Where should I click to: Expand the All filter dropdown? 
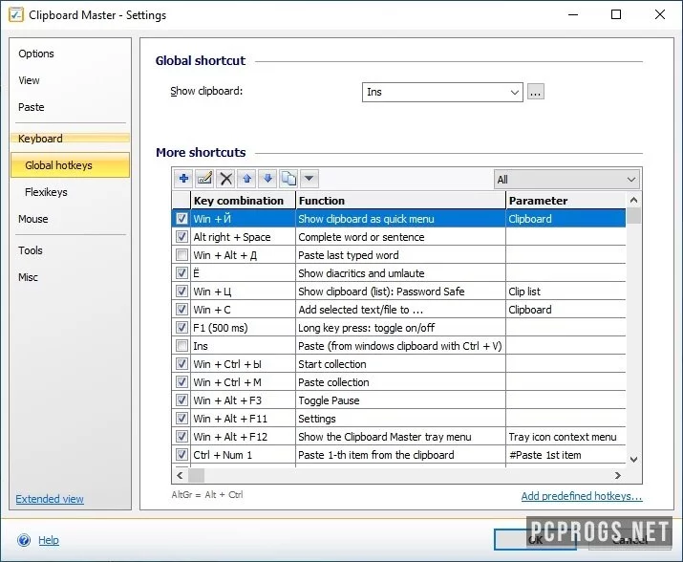567,179
